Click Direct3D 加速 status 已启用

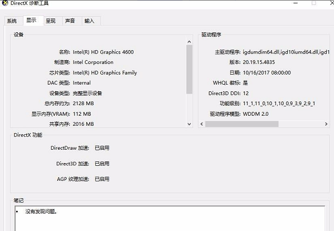(x=102, y=164)
